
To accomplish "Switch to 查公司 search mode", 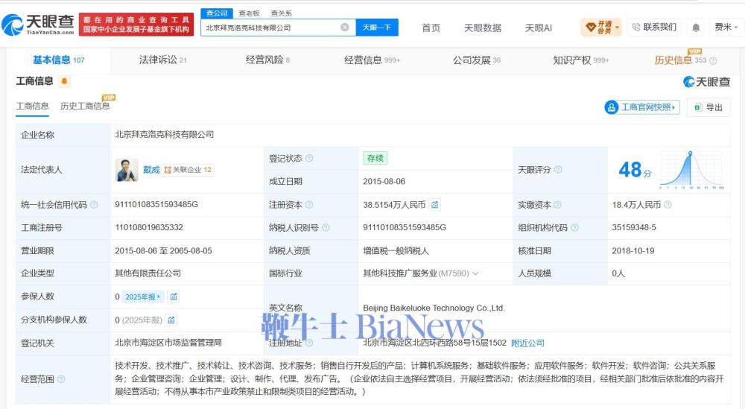I will click(x=217, y=13).
